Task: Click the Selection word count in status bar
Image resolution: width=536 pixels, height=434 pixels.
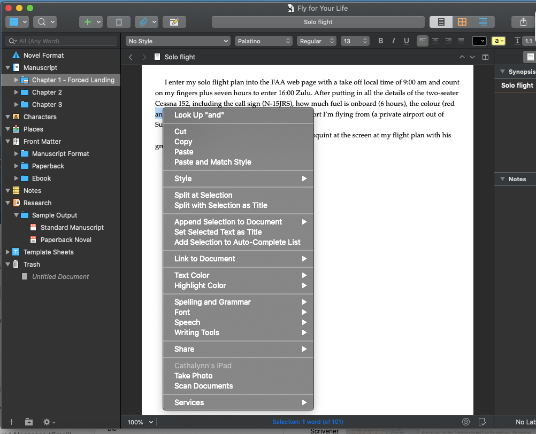Action: click(x=308, y=422)
